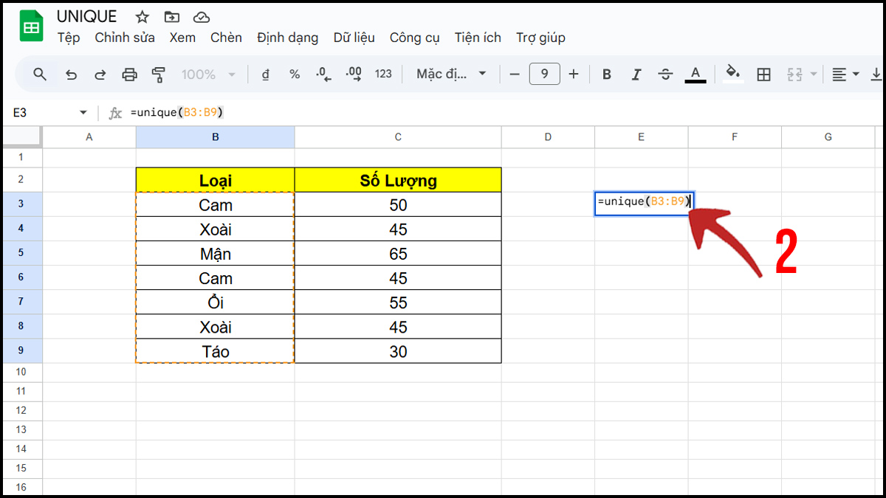Image resolution: width=886 pixels, height=498 pixels.
Task: Toggle bold formatting
Action: pos(606,74)
